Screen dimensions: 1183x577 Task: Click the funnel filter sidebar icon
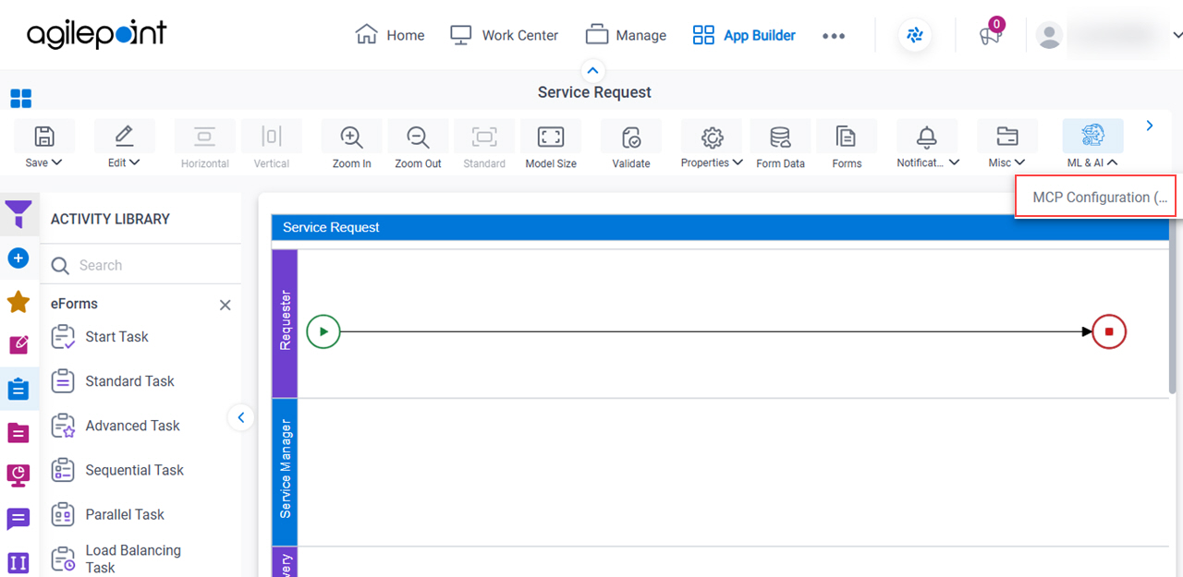click(18, 215)
